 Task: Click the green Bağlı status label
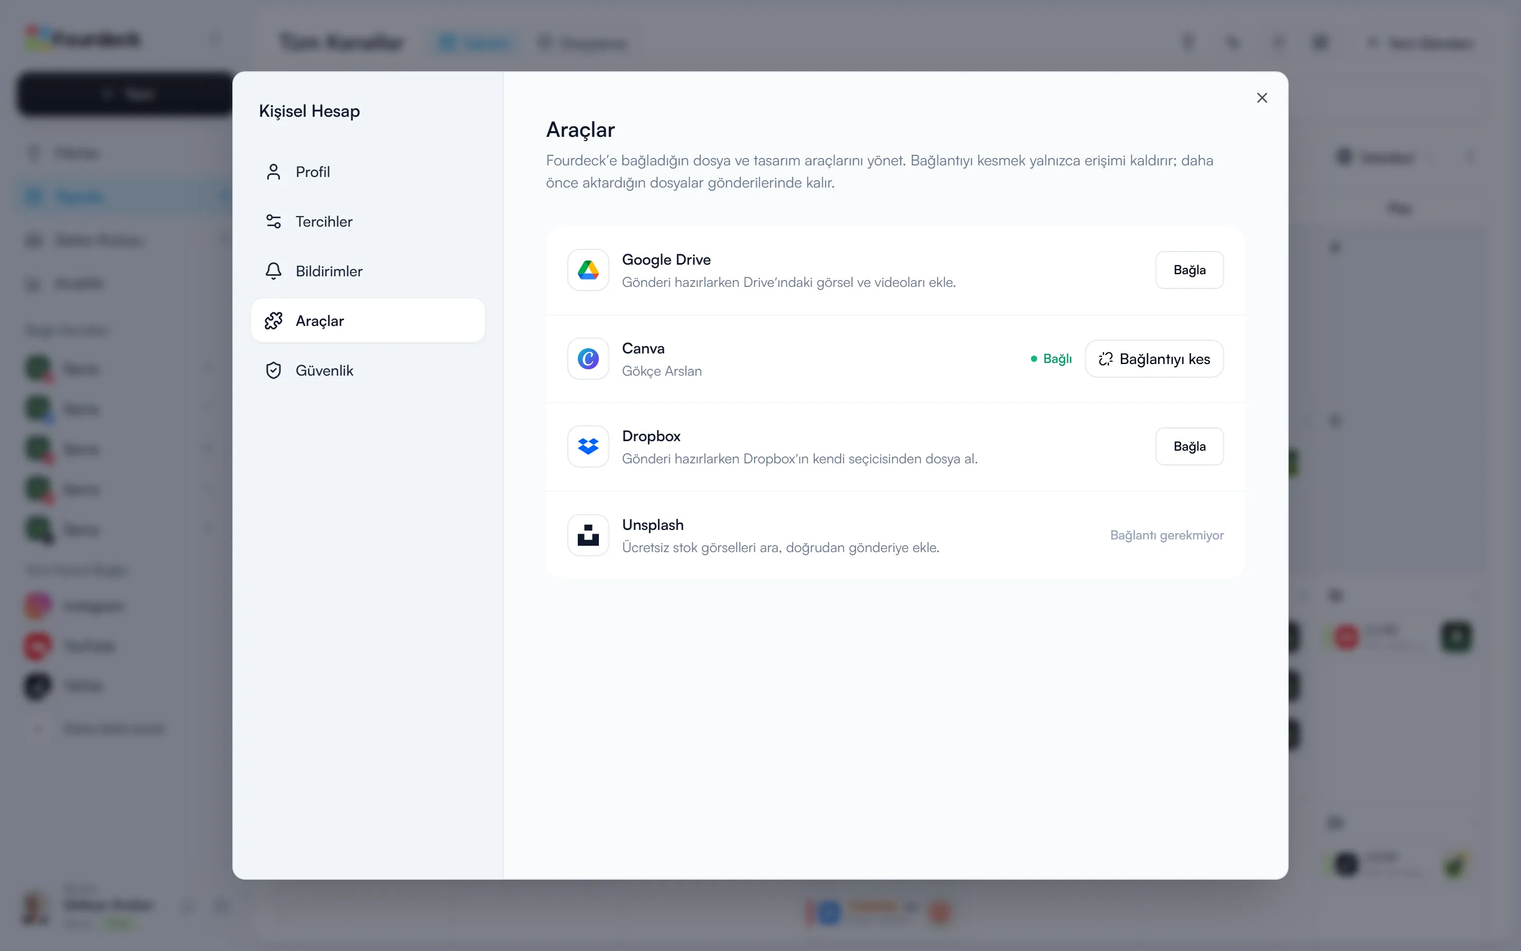(x=1051, y=359)
